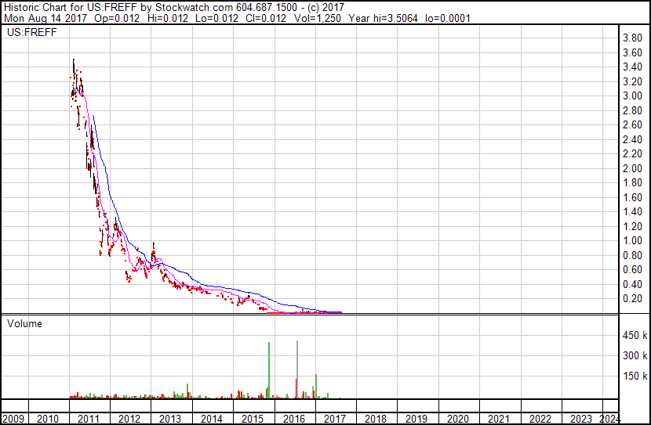651x425 pixels.
Task: Click the 0.40 price axis value
Action: pyautogui.click(x=632, y=285)
